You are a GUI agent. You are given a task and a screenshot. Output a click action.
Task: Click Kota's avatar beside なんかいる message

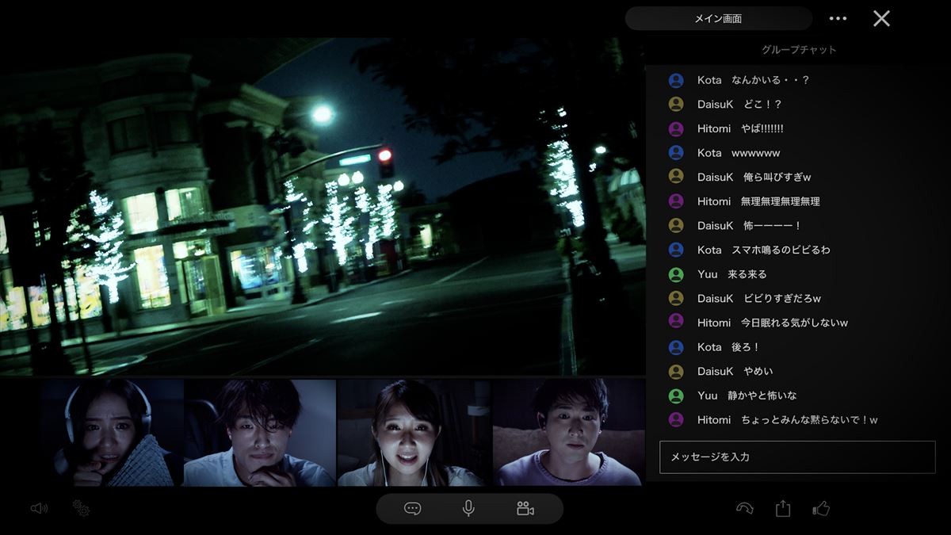click(x=676, y=80)
